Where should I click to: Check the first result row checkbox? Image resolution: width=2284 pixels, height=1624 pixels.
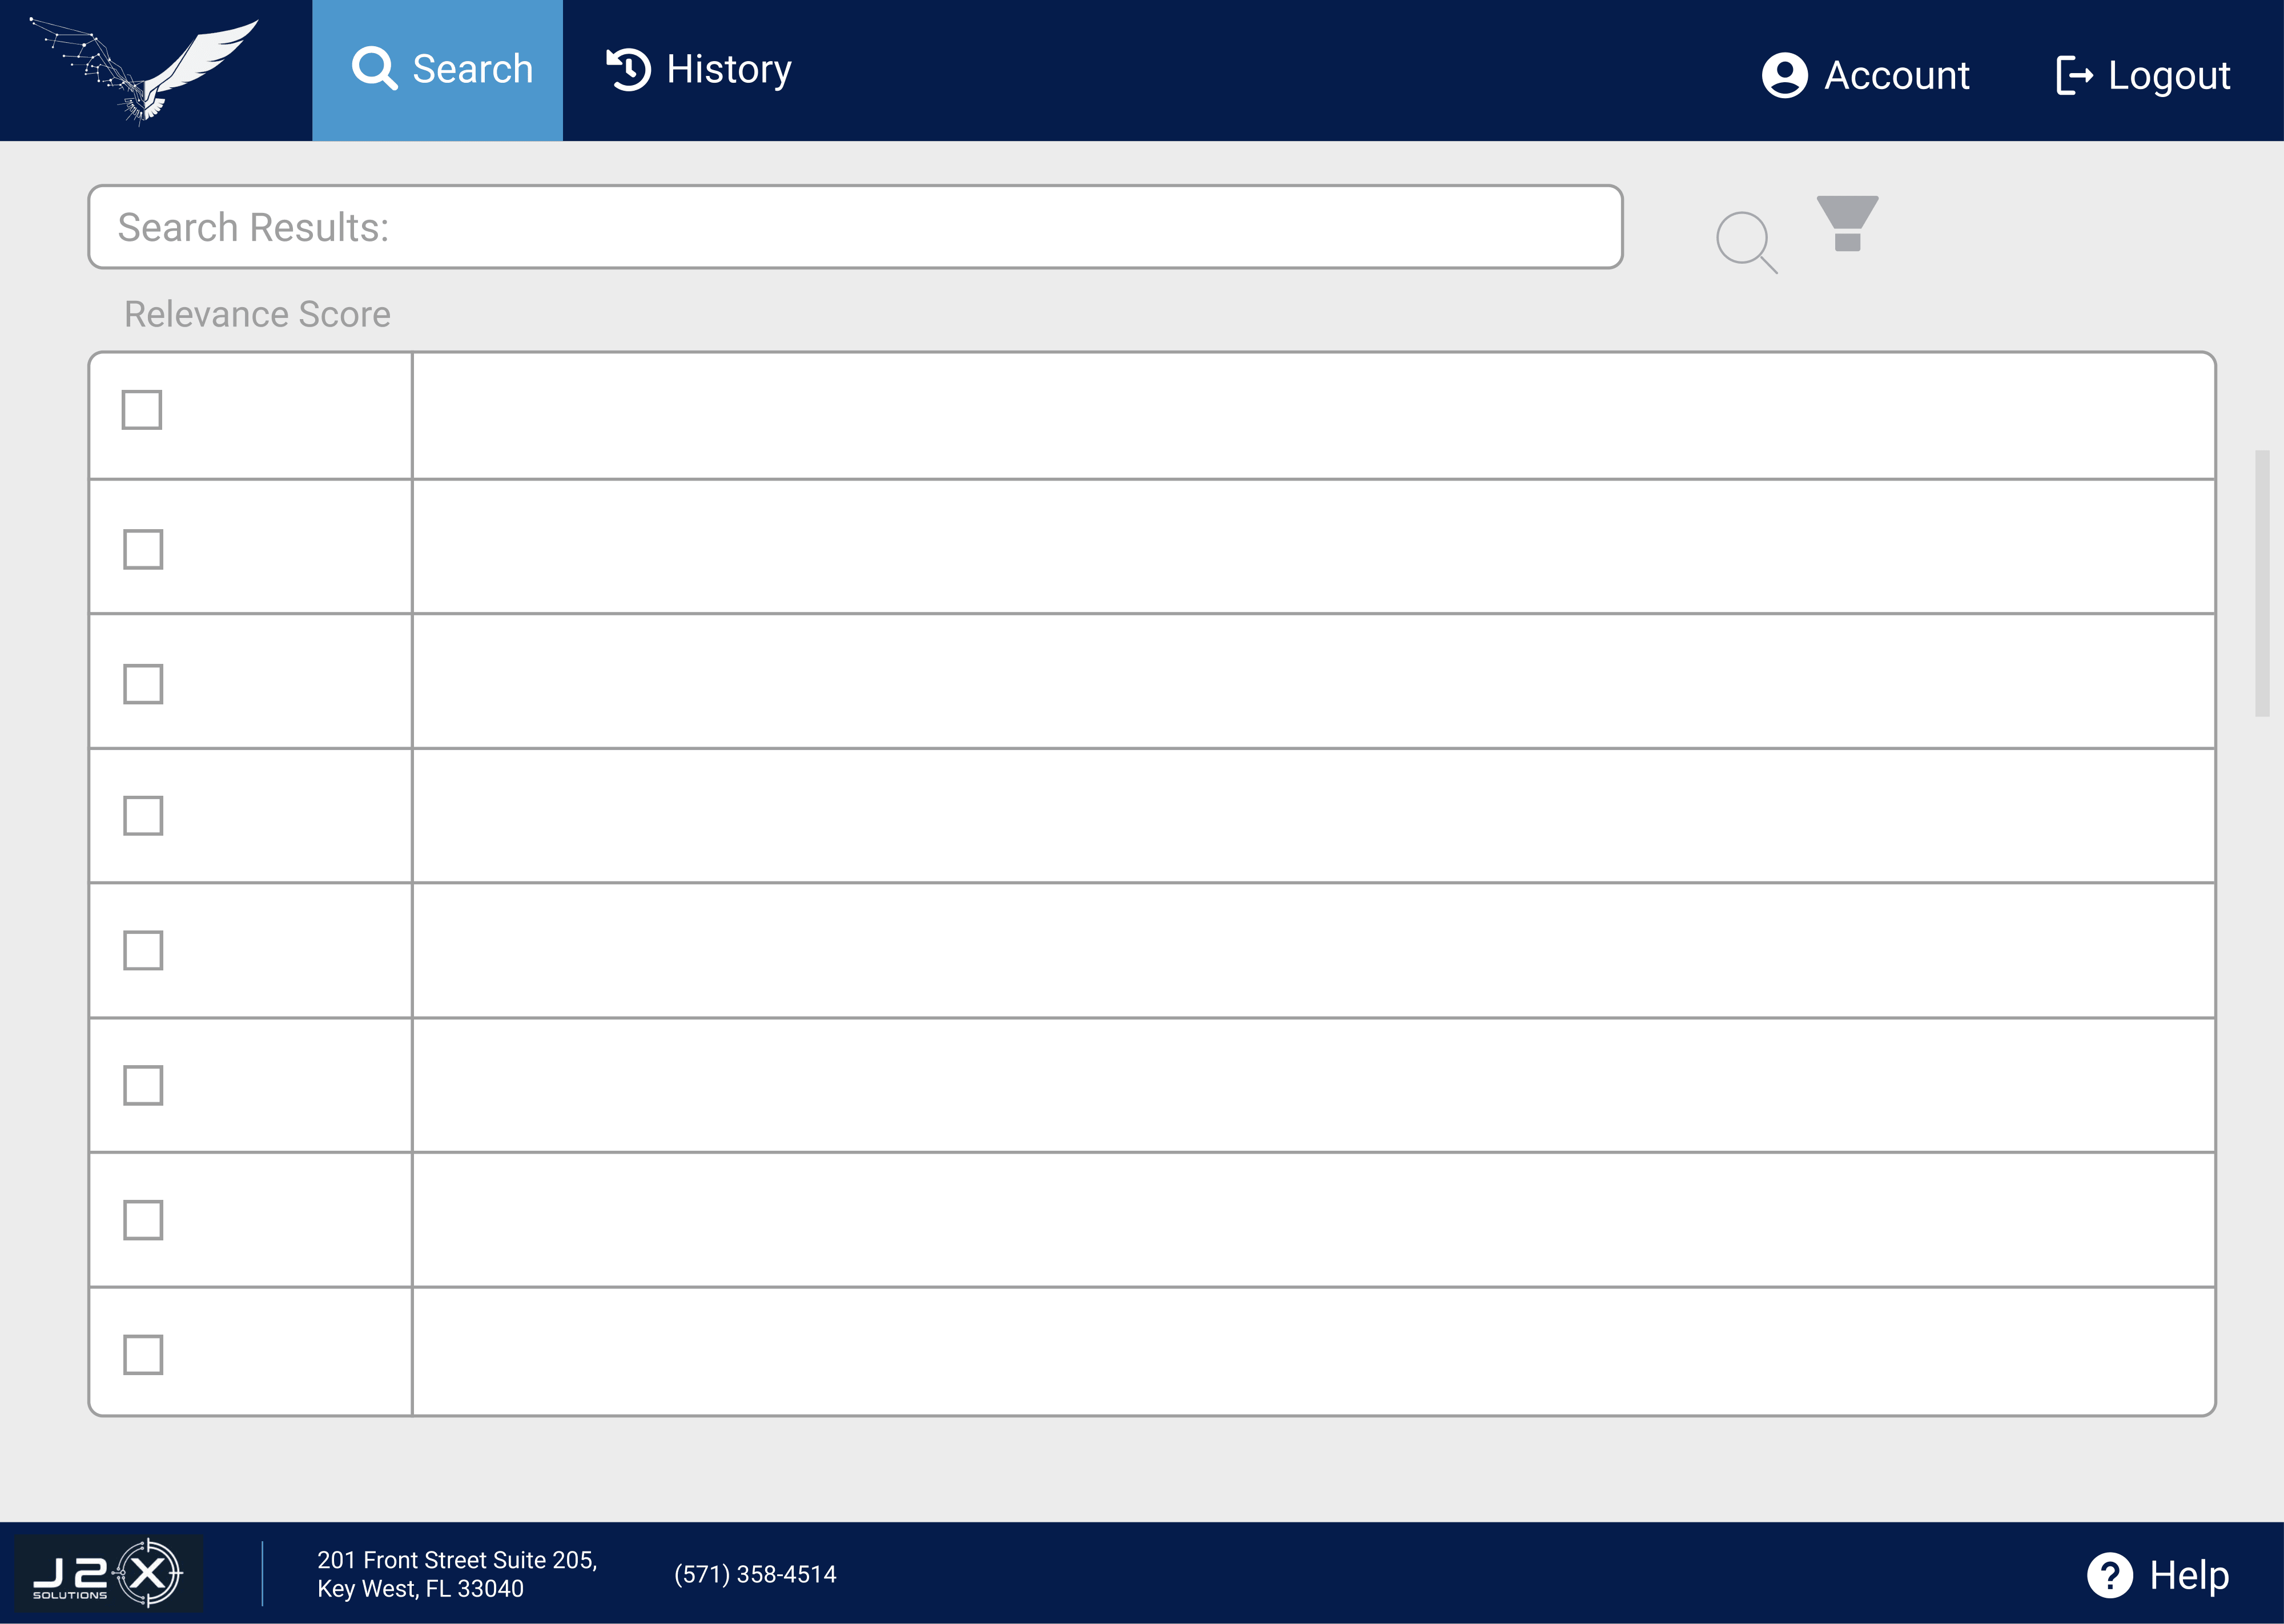point(142,410)
